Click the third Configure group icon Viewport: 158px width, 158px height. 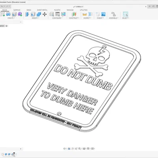point(64,14)
